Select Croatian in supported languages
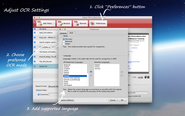Viewport: 185px width, 116px height. coord(67,69)
